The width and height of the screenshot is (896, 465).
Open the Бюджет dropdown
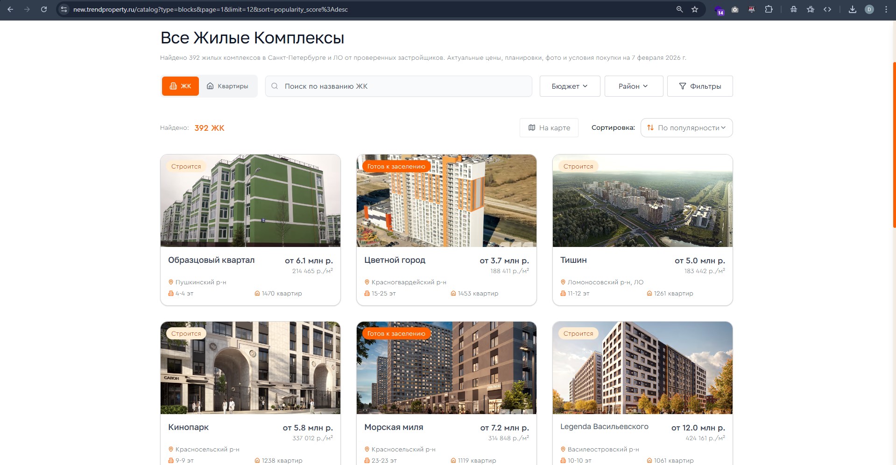click(569, 86)
